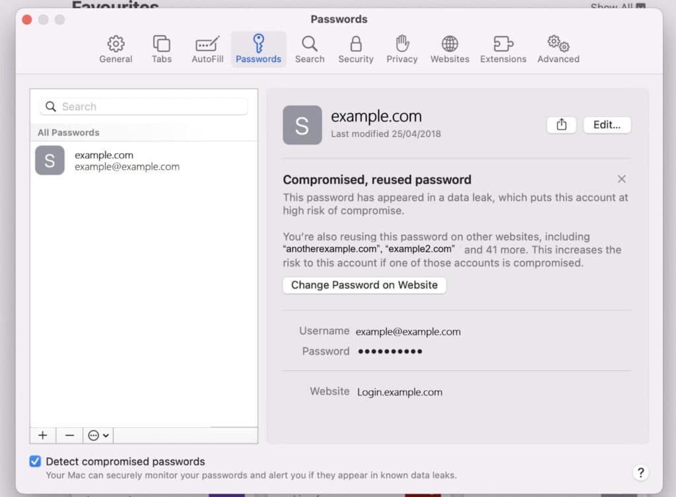Click the help question mark button
The width and height of the screenshot is (676, 497).
coord(640,473)
